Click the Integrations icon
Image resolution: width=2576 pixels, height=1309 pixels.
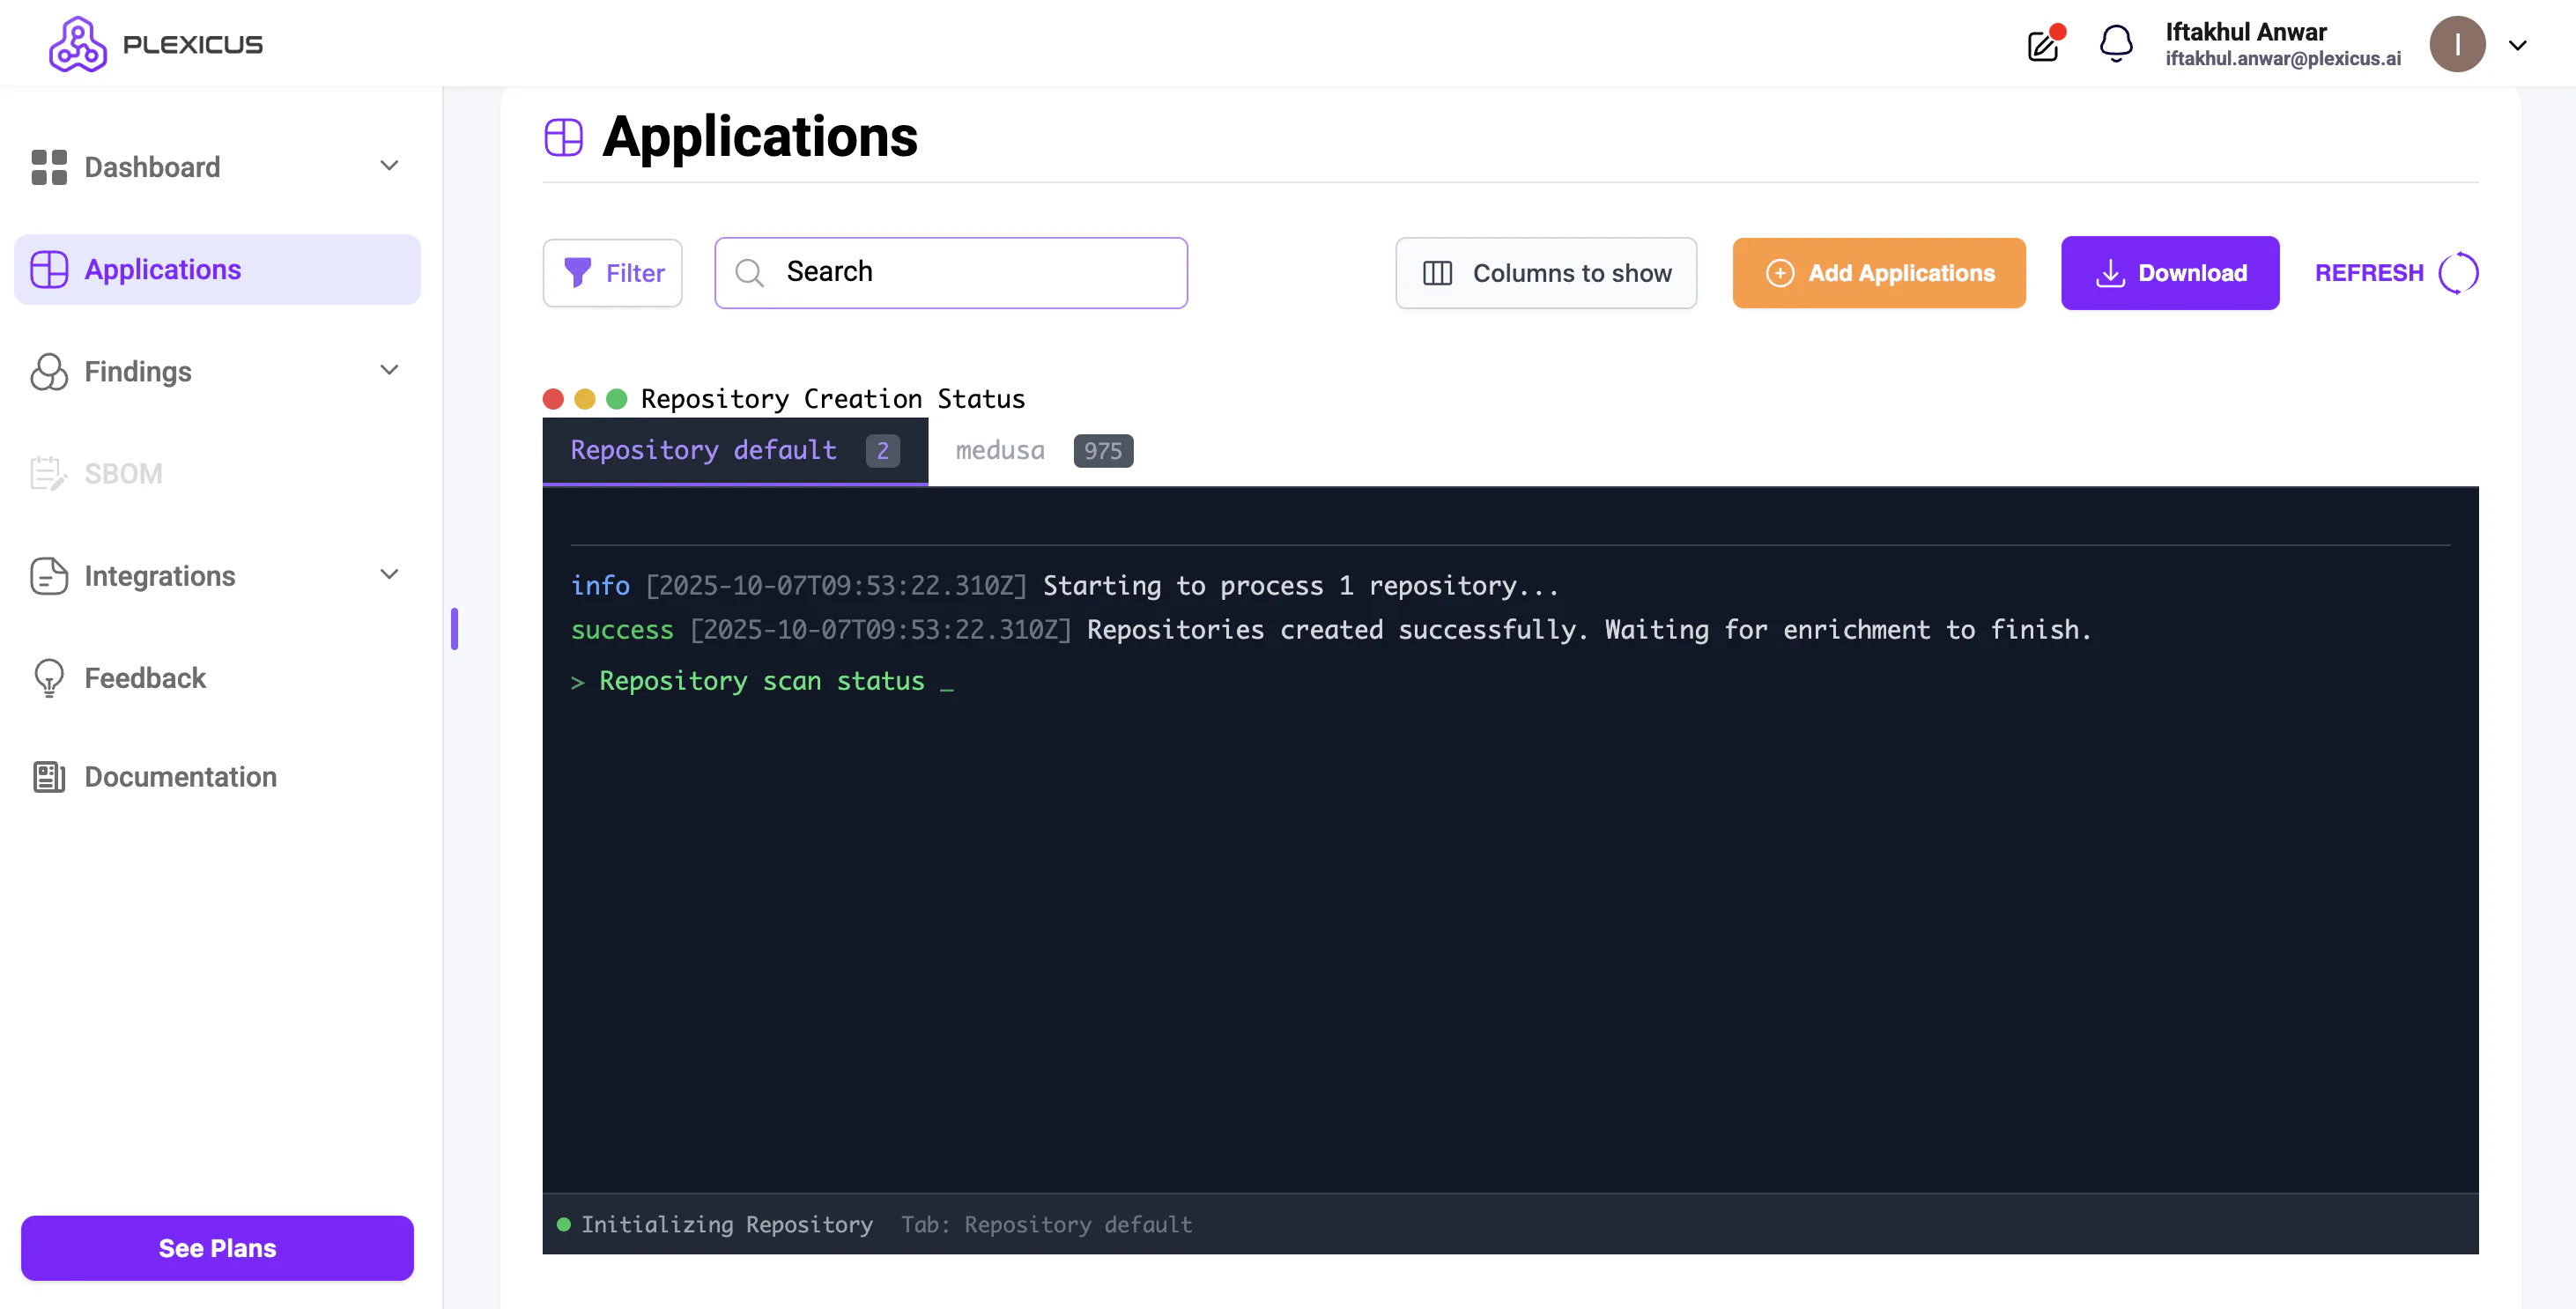(x=49, y=576)
